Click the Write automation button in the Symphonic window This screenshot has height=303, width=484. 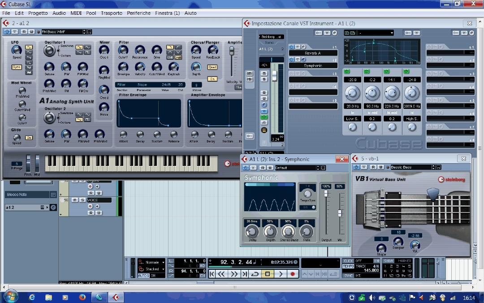click(270, 168)
